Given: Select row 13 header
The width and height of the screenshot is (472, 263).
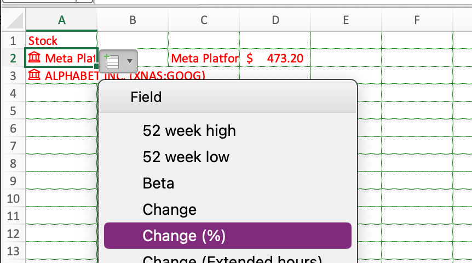Looking at the screenshot, I should 13,251.
